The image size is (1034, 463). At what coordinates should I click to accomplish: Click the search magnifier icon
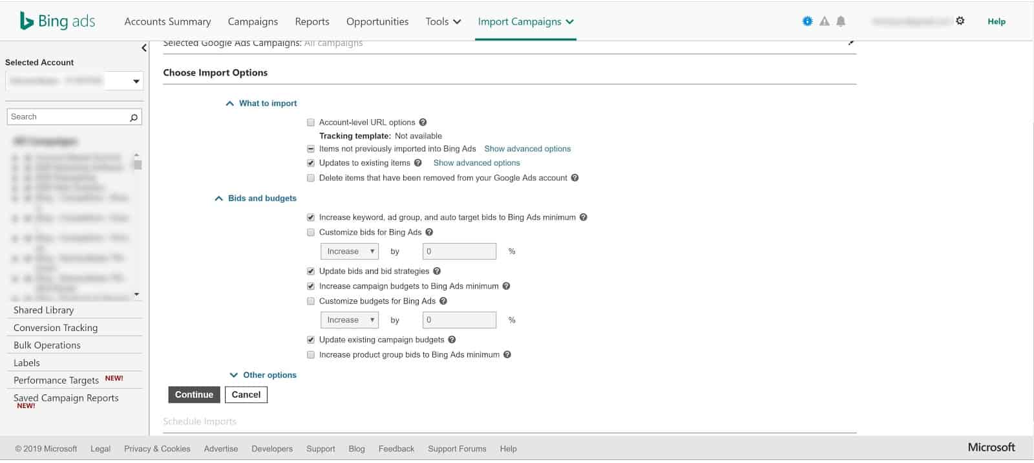tap(134, 117)
